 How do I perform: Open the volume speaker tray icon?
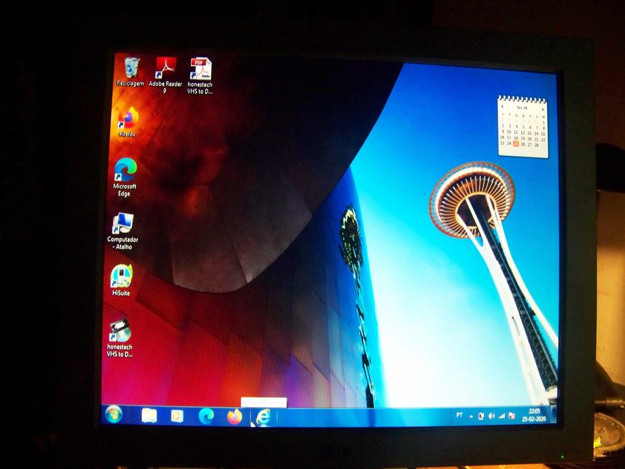[x=492, y=416]
